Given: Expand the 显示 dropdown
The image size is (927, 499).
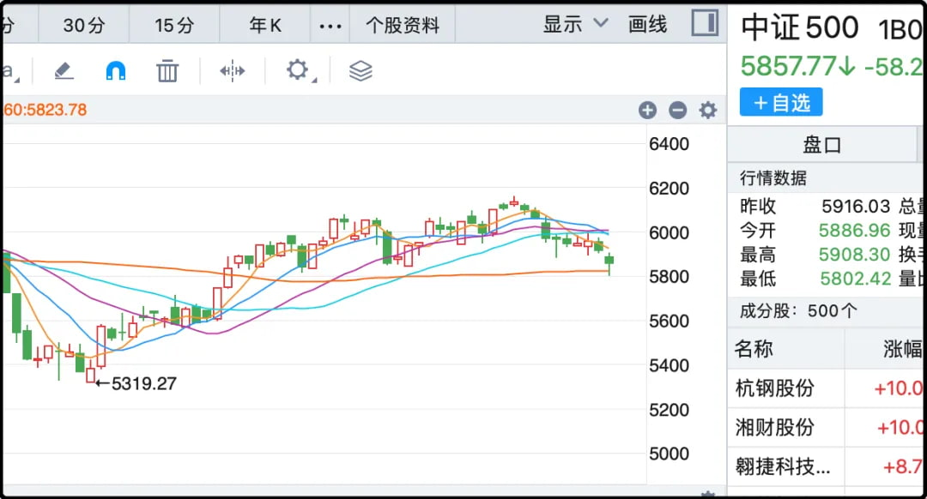Looking at the screenshot, I should (575, 24).
